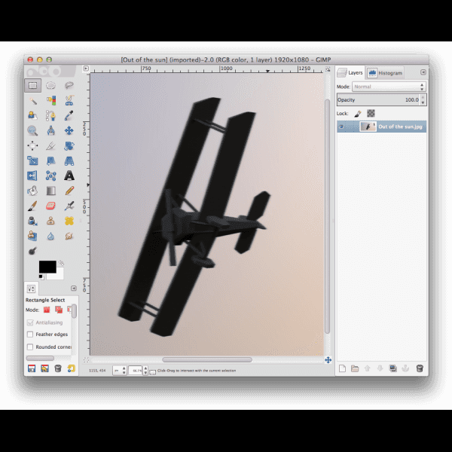This screenshot has width=452, height=452.
Task: Select the Blend gradient tool
Action: pyautogui.click(x=50, y=191)
